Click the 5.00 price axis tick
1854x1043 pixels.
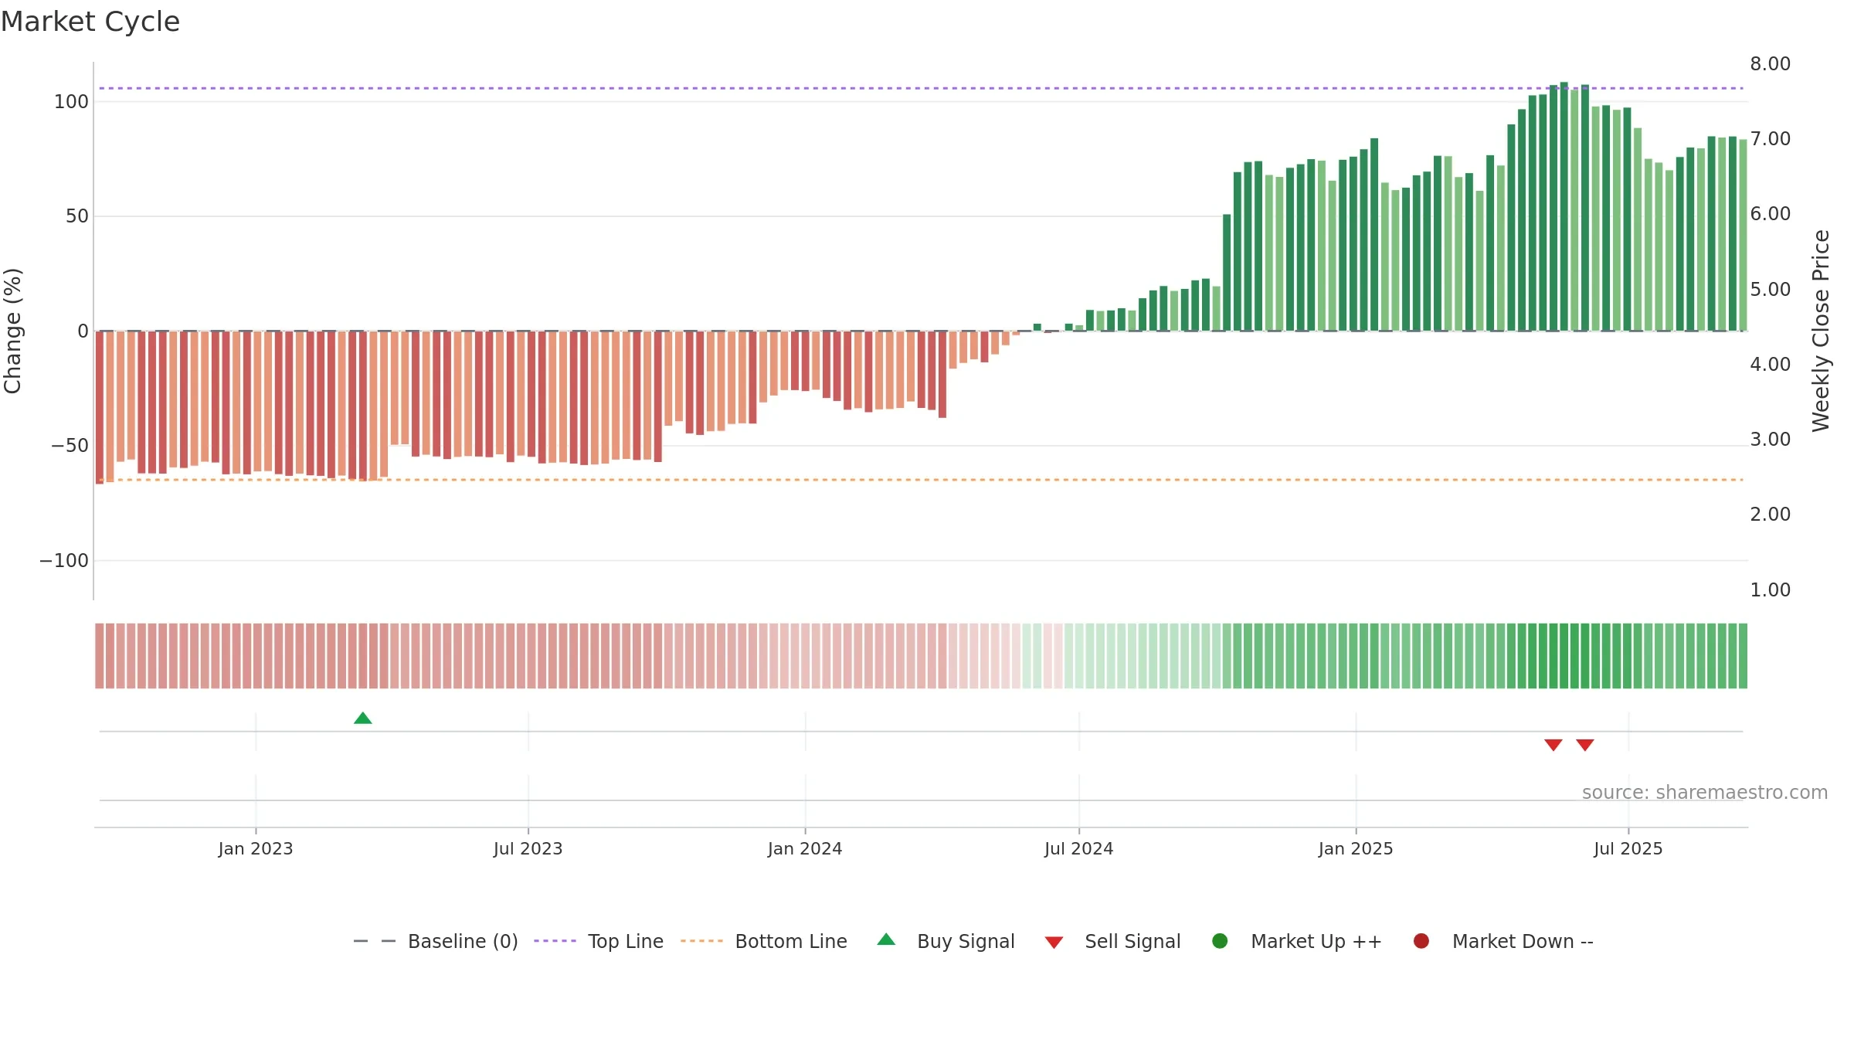[x=1771, y=290]
